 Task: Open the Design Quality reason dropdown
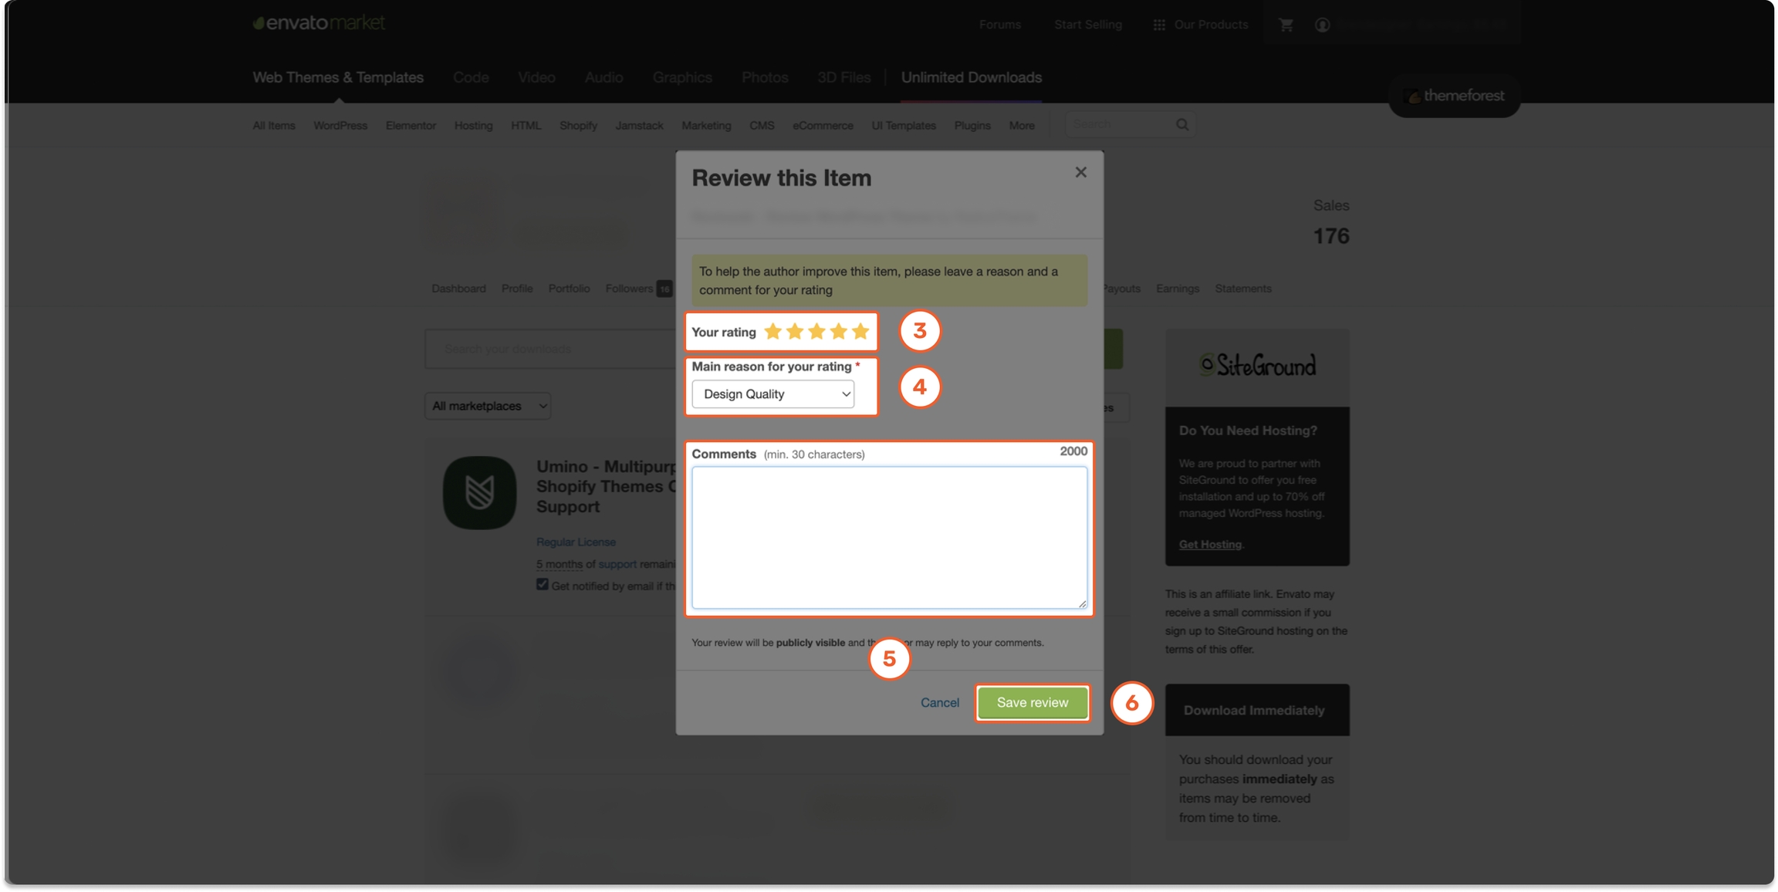[x=772, y=394]
